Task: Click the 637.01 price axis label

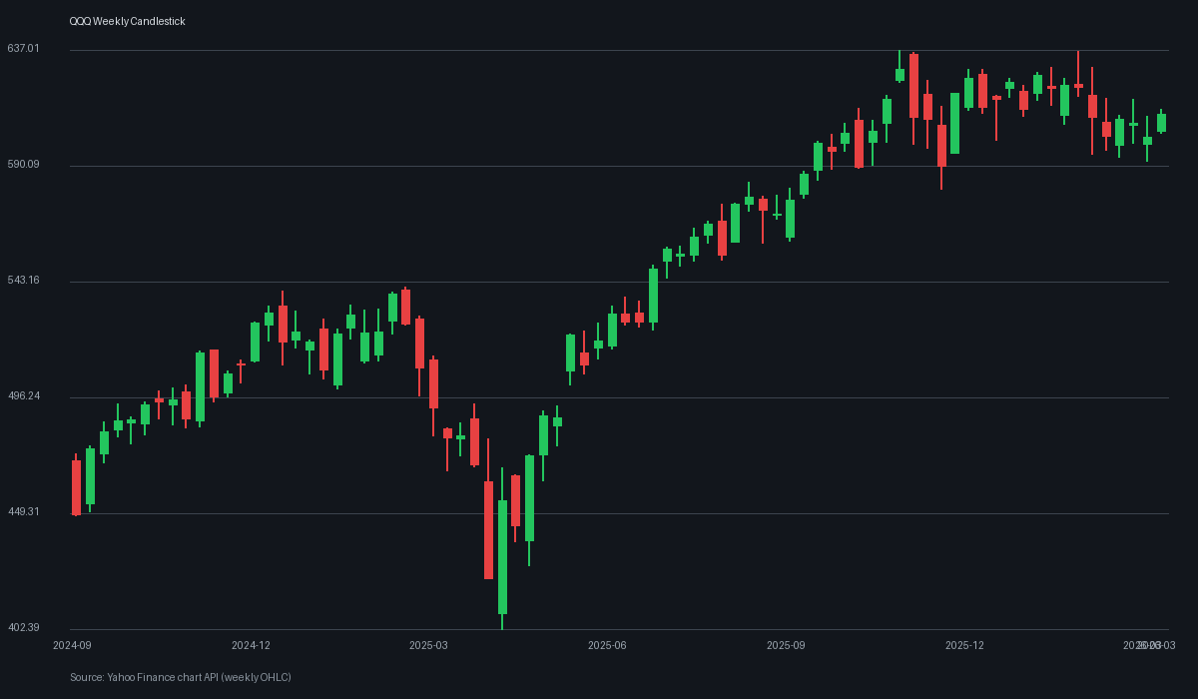Action: pos(23,49)
